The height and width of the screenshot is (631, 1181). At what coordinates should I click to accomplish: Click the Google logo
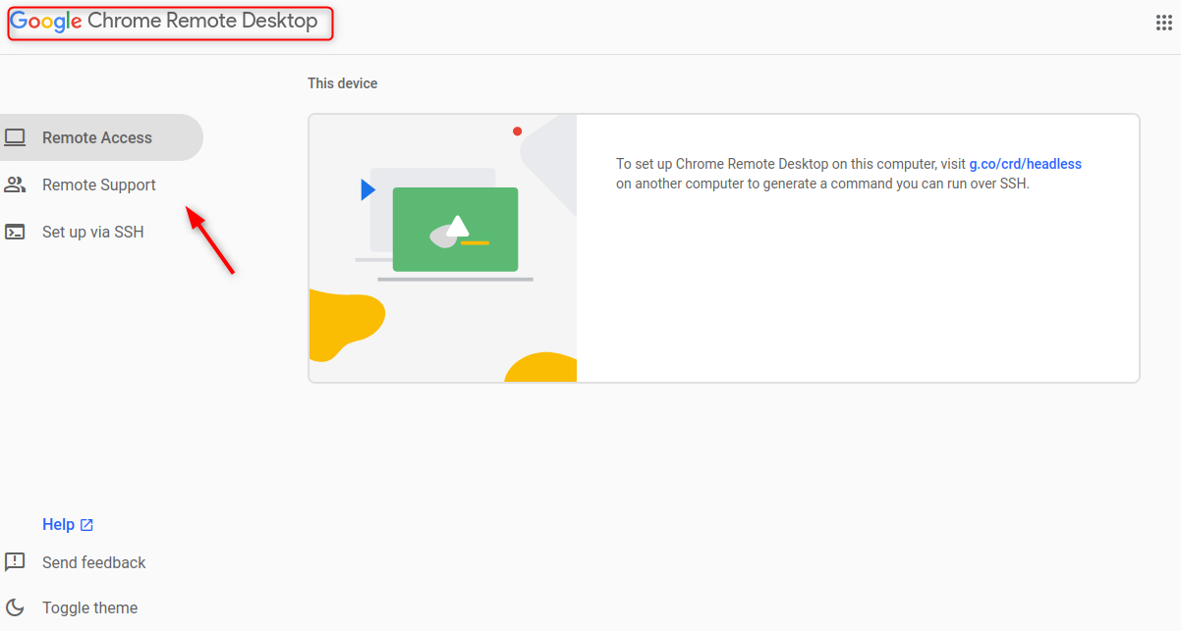click(45, 21)
